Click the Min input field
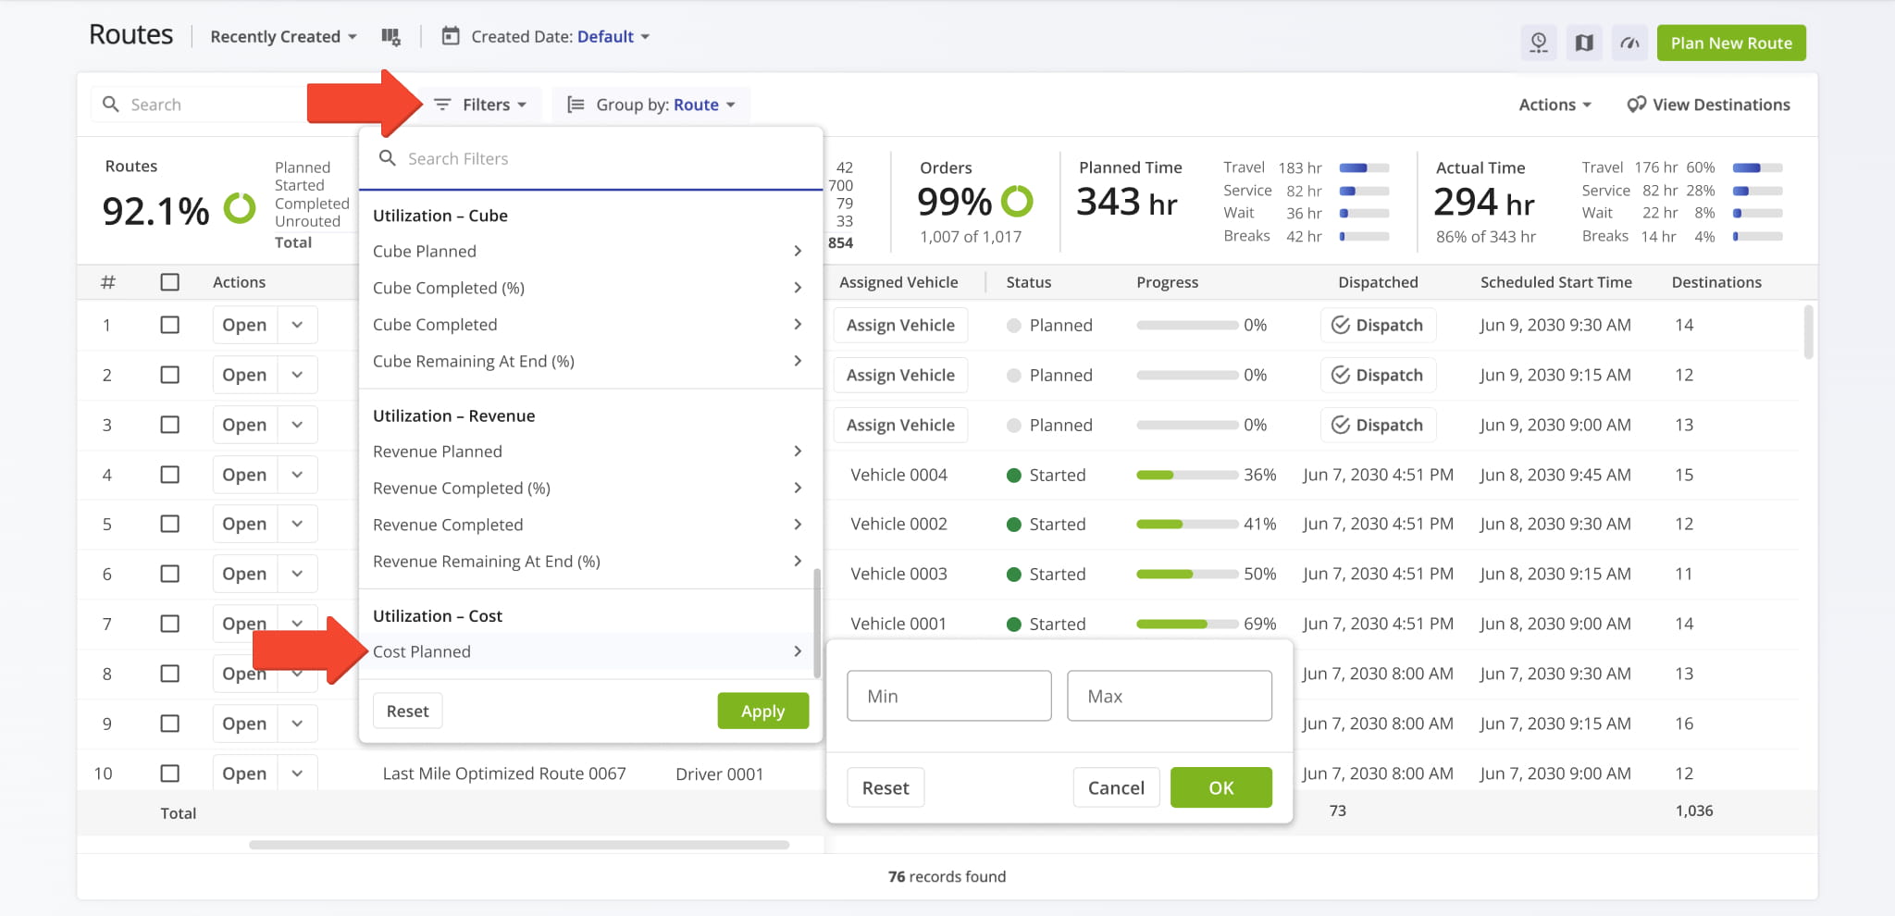 click(x=948, y=696)
